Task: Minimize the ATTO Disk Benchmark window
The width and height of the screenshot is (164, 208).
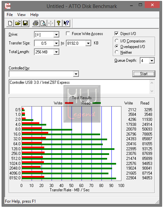Action: pyautogui.click(x=131, y=6)
